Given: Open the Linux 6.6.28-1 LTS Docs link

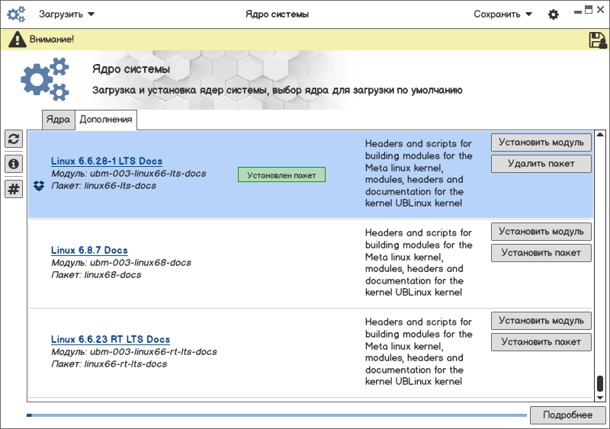Looking at the screenshot, I should [106, 162].
